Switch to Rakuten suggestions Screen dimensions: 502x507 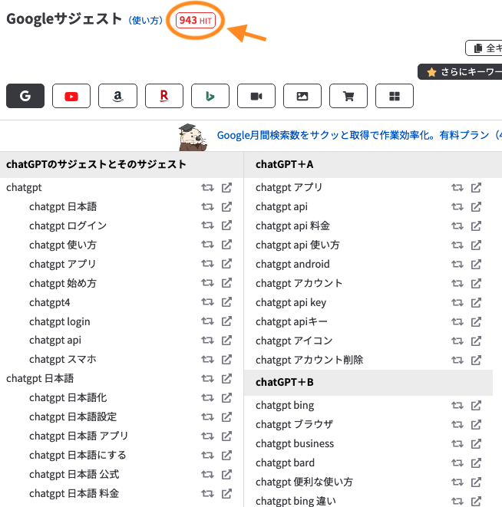pos(163,96)
